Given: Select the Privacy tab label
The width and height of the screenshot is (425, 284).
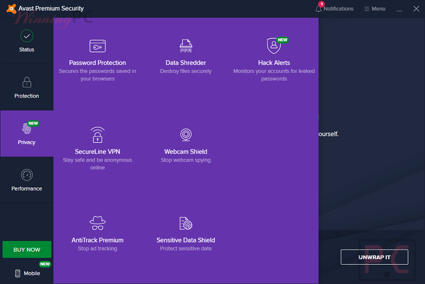Looking at the screenshot, I should click(x=26, y=142).
